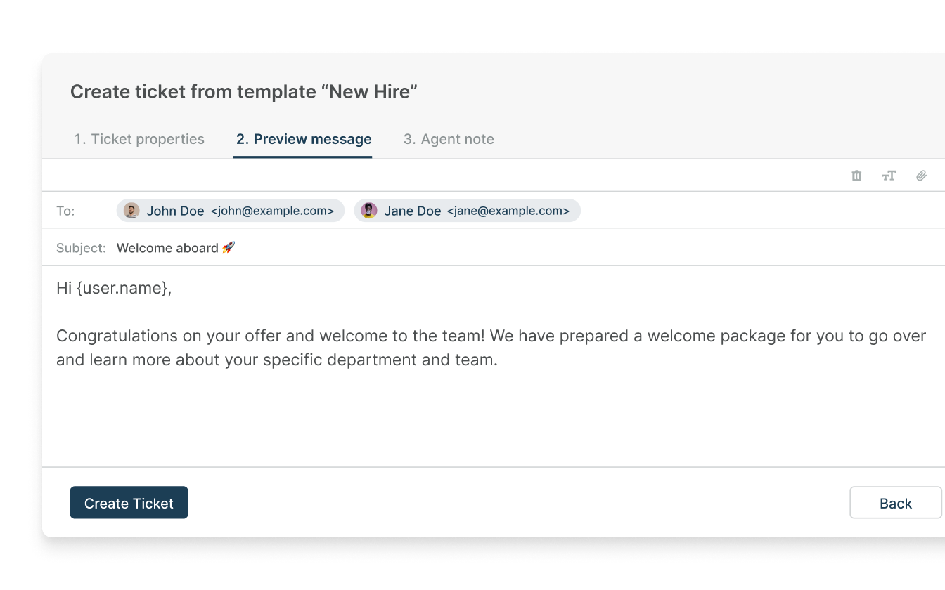945x590 pixels.
Task: Click the Welcome aboard subject text
Action: 167,248
